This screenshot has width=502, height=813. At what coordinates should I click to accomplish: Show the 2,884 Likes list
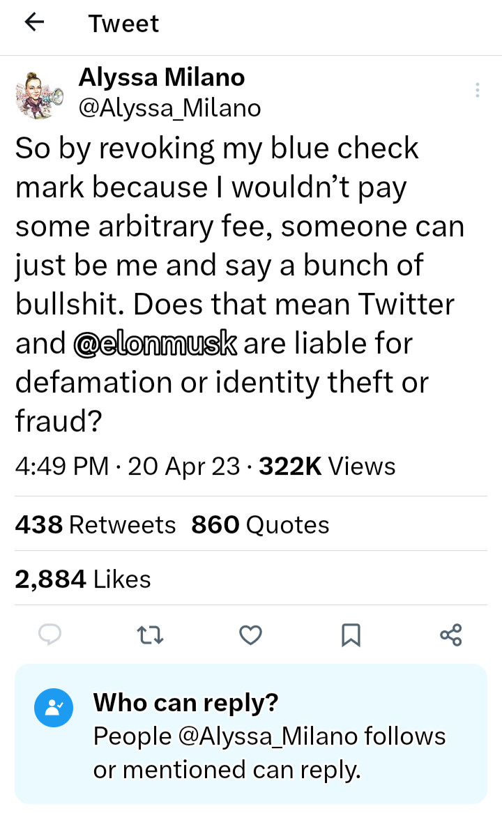tap(83, 579)
